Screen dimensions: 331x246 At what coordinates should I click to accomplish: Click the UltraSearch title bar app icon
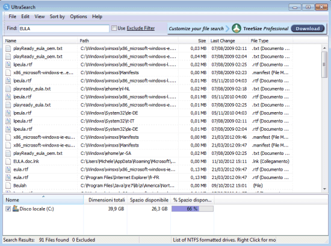pyautogui.click(x=7, y=7)
